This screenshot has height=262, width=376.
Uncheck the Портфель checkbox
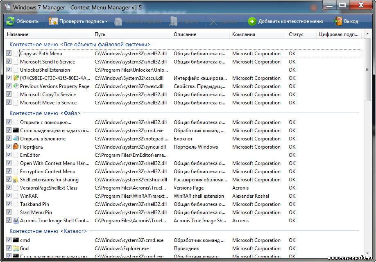[9, 147]
